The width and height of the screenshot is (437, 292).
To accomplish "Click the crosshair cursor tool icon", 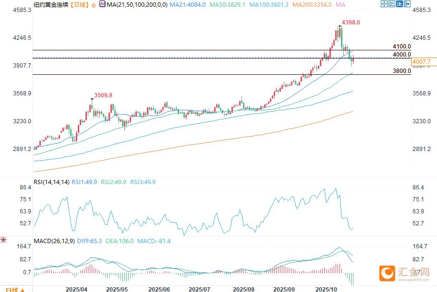I will pos(384,4).
